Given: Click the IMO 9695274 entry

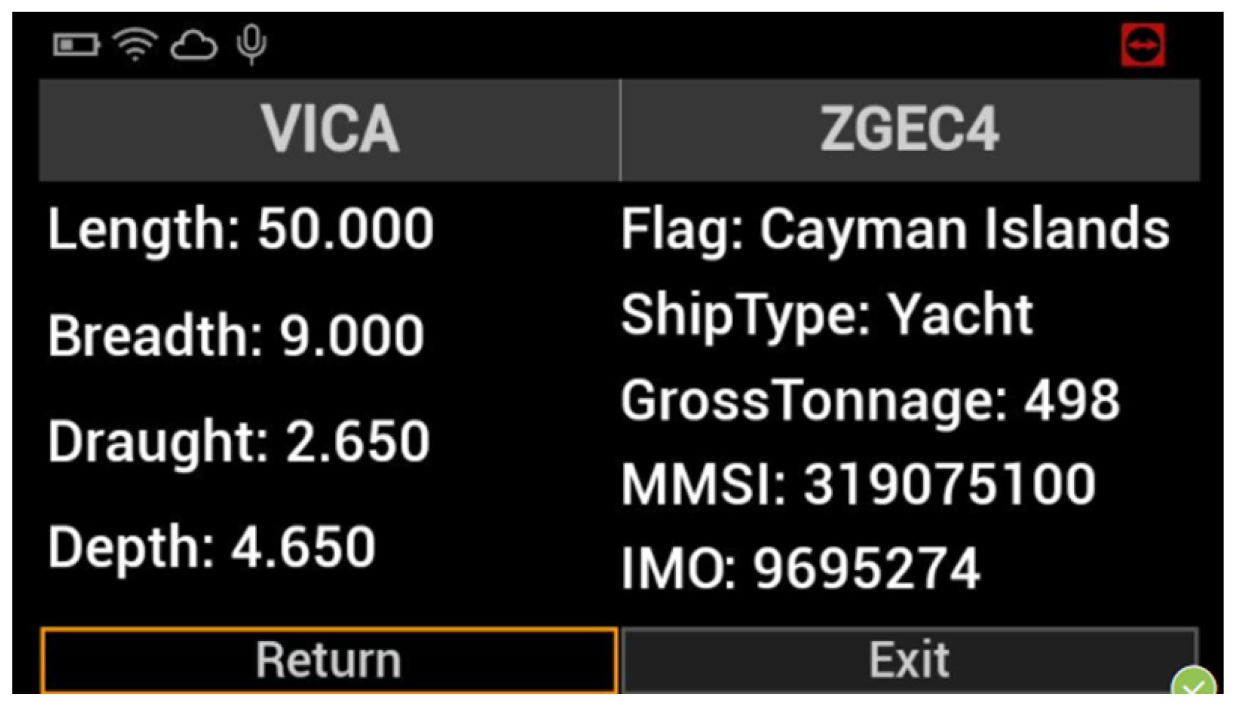Looking at the screenshot, I should tap(800, 568).
